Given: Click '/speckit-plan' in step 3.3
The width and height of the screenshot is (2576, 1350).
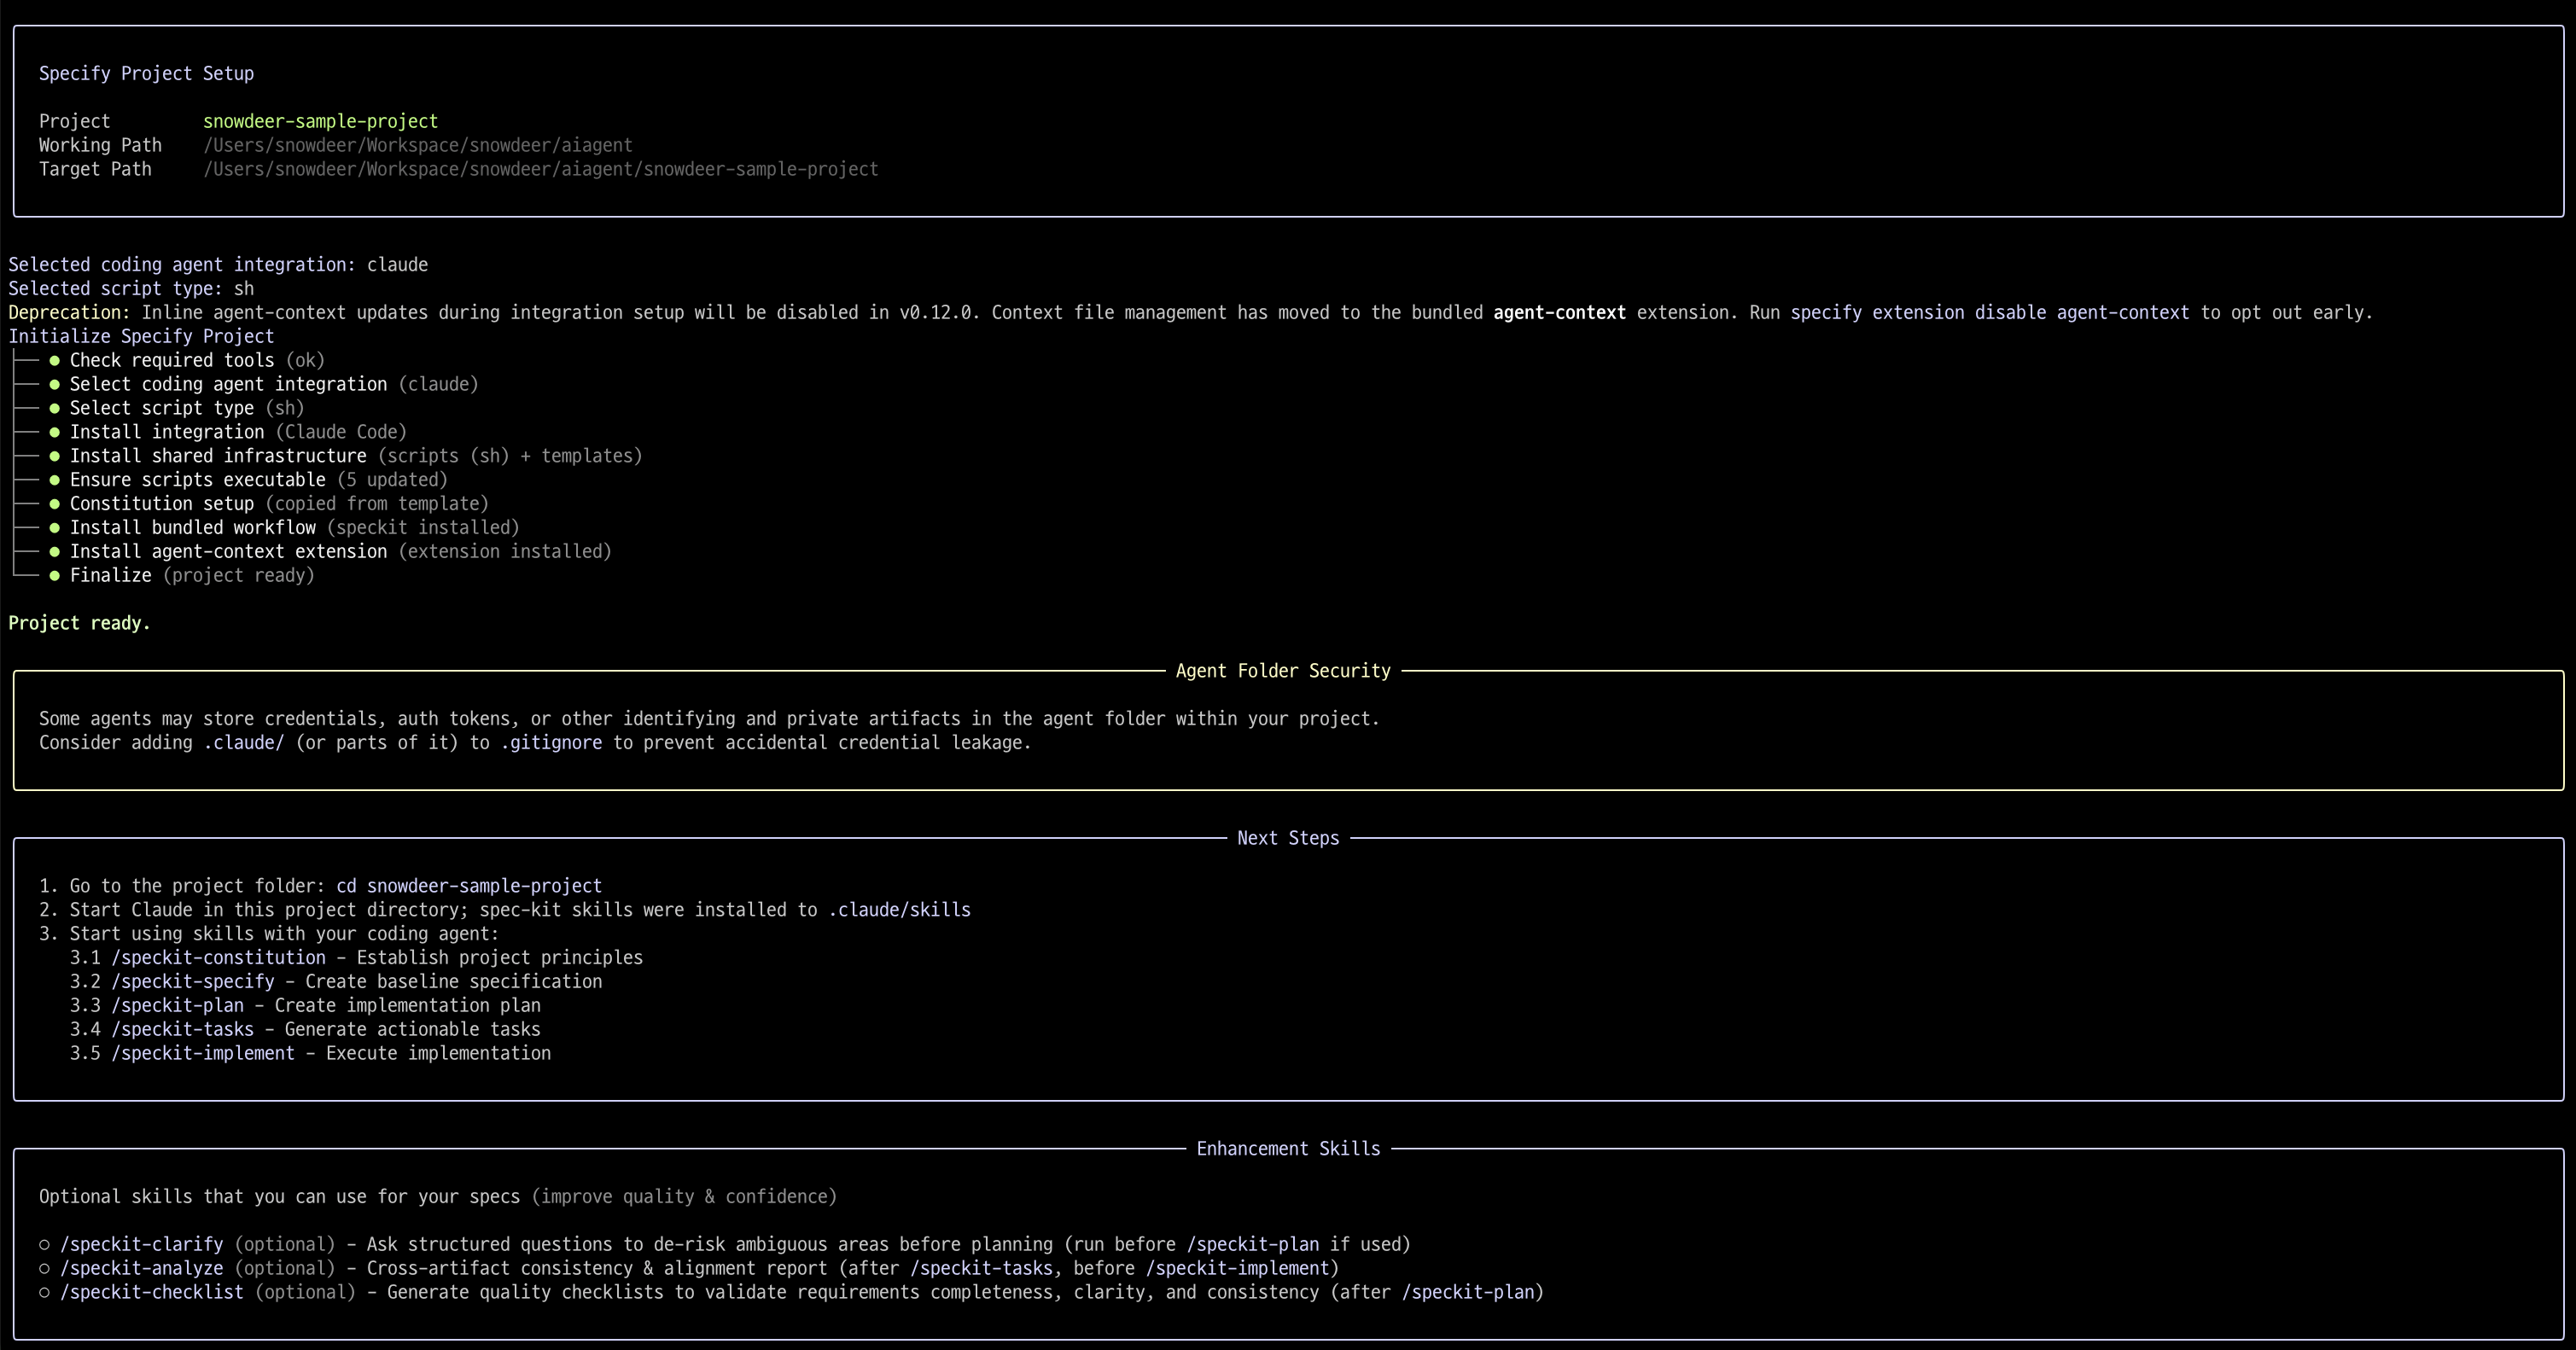Looking at the screenshot, I should 177,1007.
